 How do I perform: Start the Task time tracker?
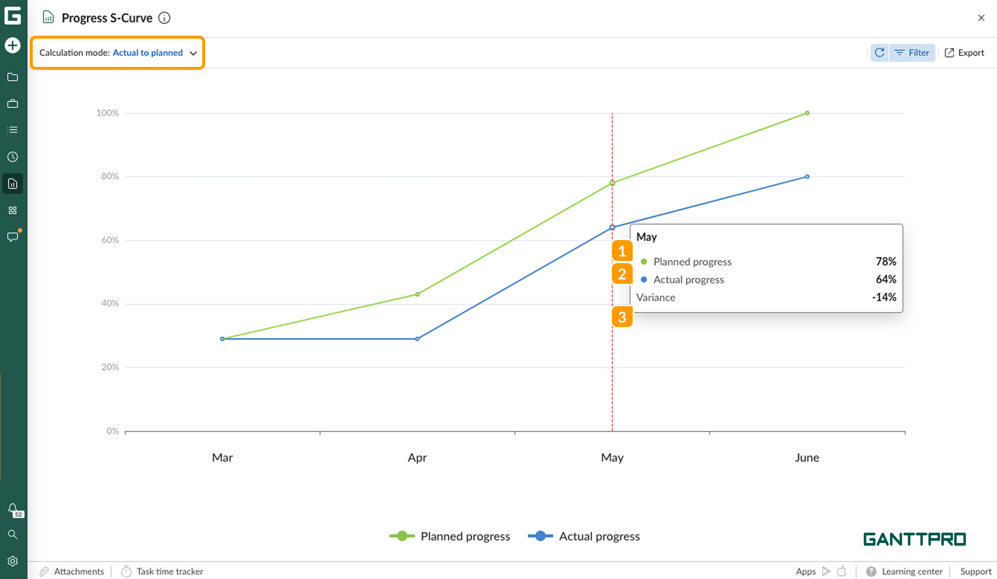(162, 571)
